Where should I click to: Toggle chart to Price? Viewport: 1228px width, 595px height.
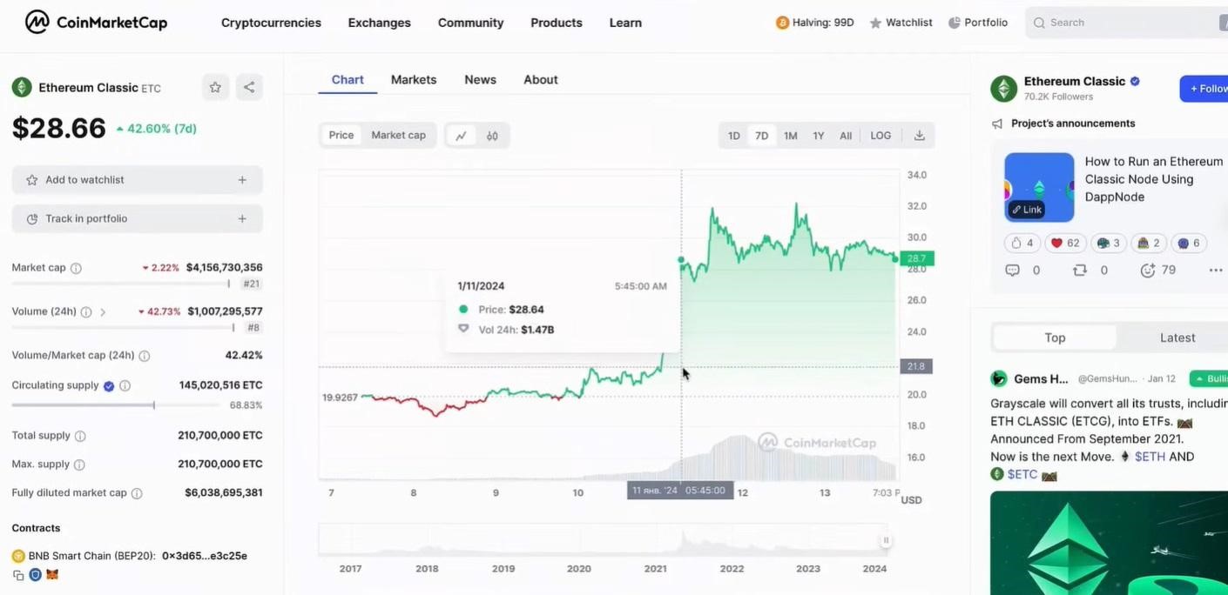[x=341, y=135]
